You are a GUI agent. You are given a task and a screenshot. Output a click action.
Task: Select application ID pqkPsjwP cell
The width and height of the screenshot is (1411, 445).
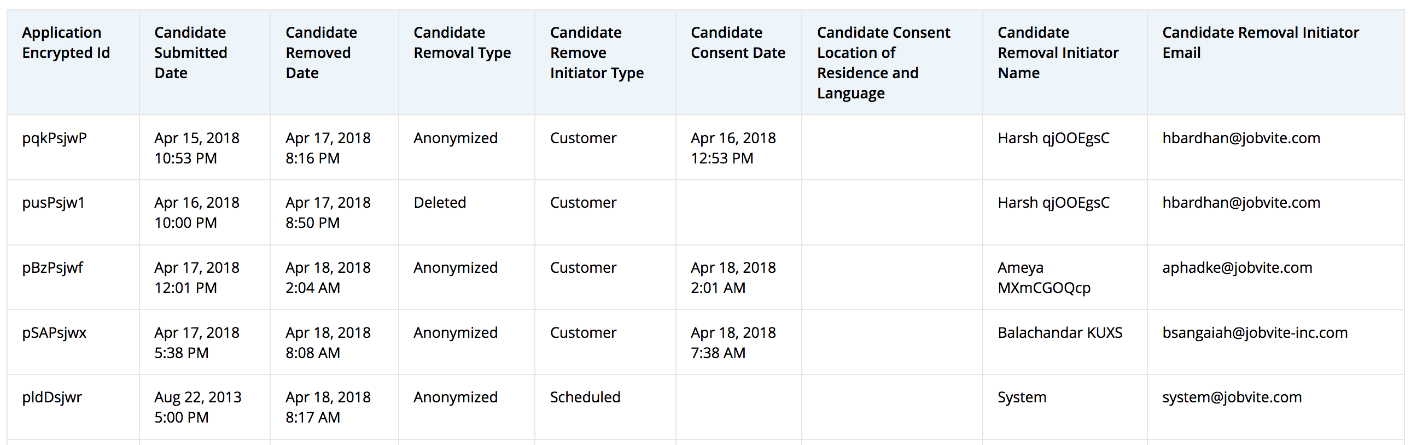coord(54,138)
